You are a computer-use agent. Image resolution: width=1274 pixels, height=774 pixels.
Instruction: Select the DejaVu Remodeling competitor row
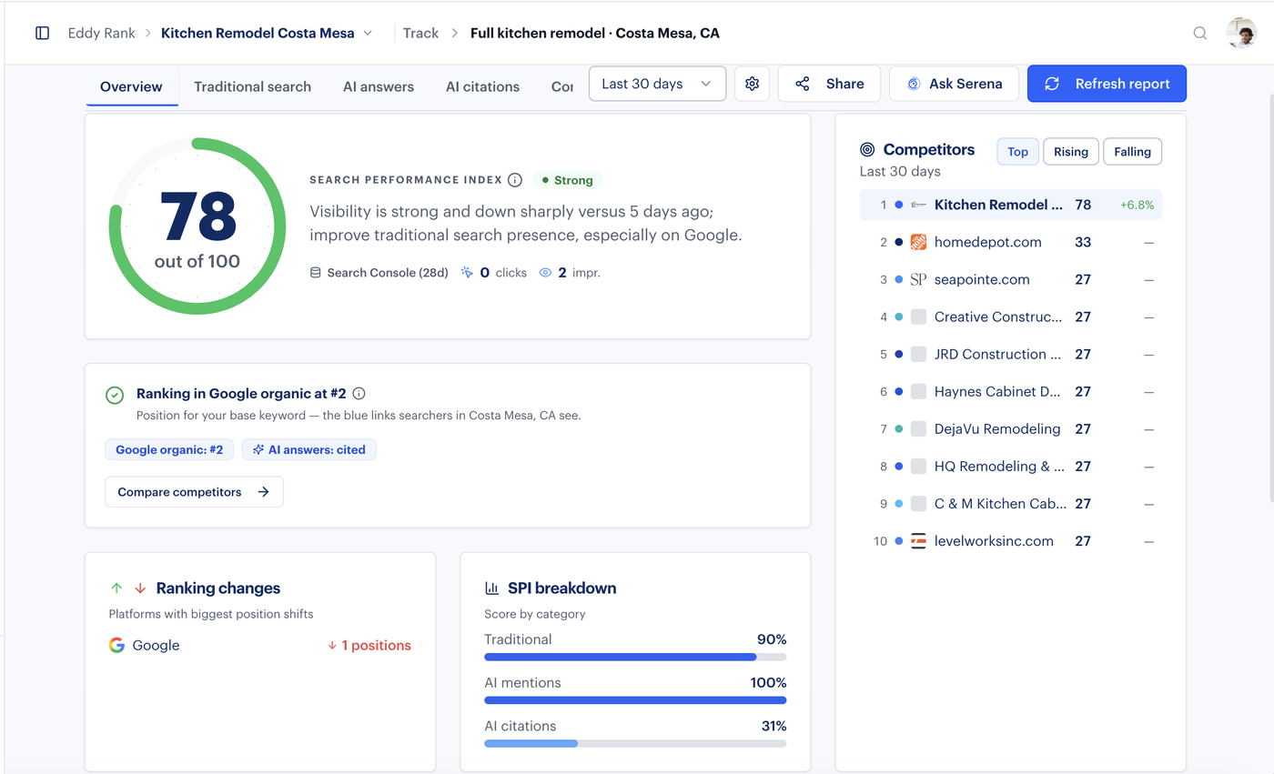(x=1010, y=428)
